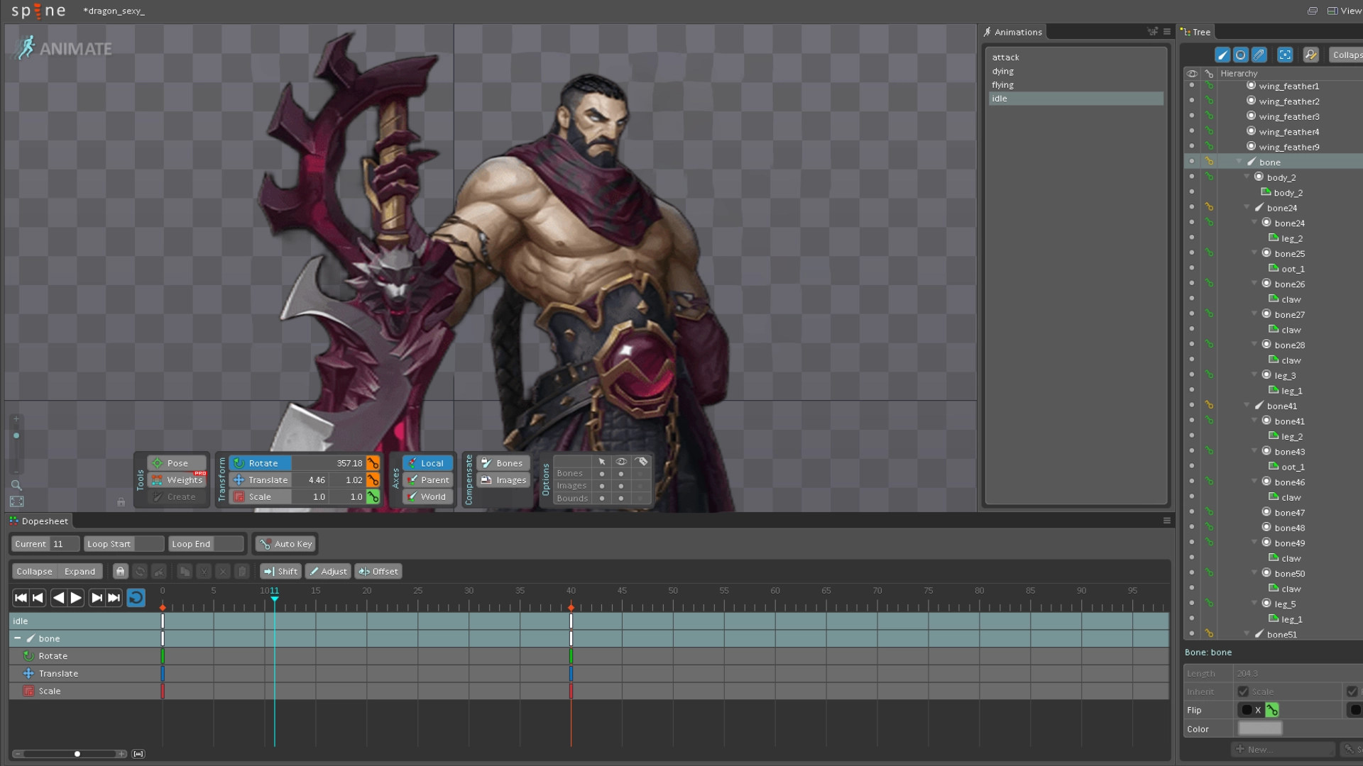This screenshot has width=1363, height=766.
Task: Select the Translate transform tool
Action: pyautogui.click(x=261, y=480)
